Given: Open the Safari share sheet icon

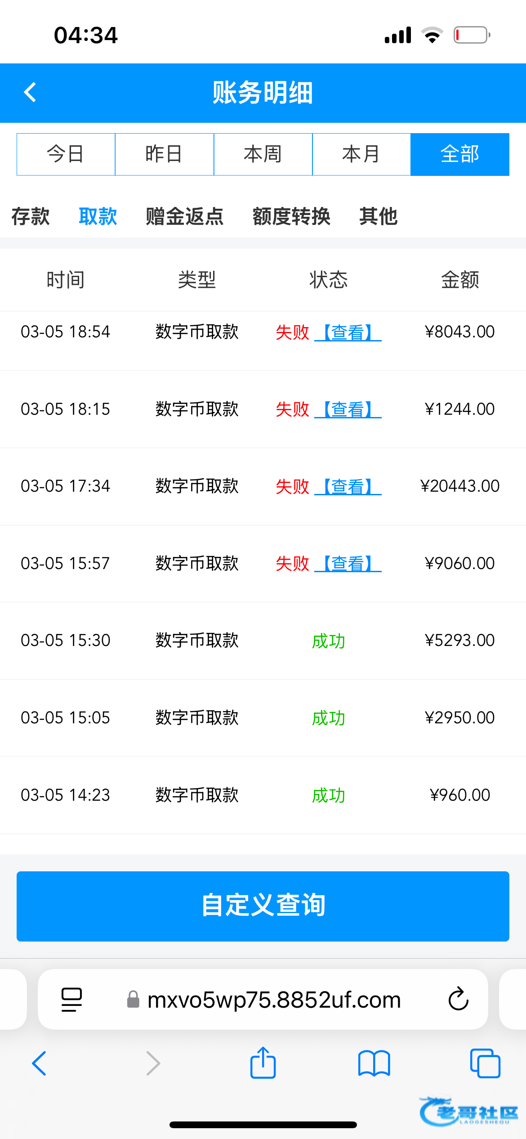Looking at the screenshot, I should [x=263, y=1063].
